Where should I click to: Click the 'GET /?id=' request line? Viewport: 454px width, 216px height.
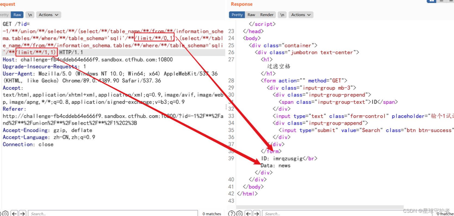(16, 24)
